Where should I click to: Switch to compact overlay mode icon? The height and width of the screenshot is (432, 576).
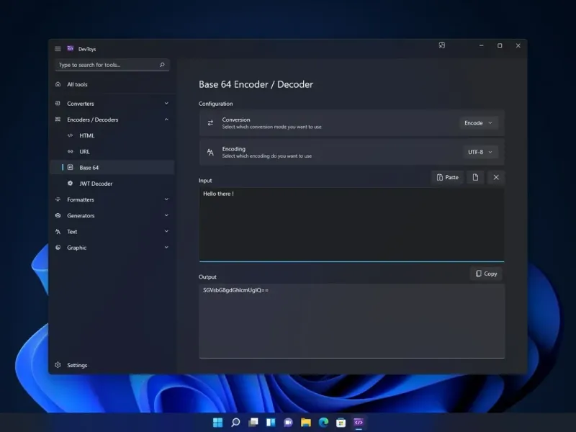442,45
